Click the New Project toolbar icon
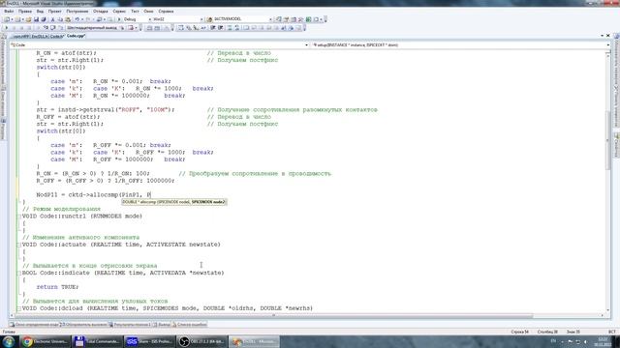 [7, 19]
